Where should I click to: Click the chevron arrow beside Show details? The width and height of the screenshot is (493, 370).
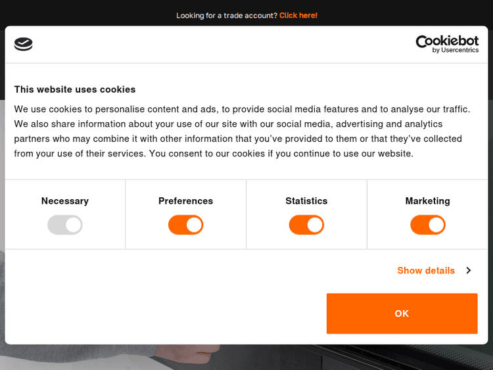coord(469,270)
